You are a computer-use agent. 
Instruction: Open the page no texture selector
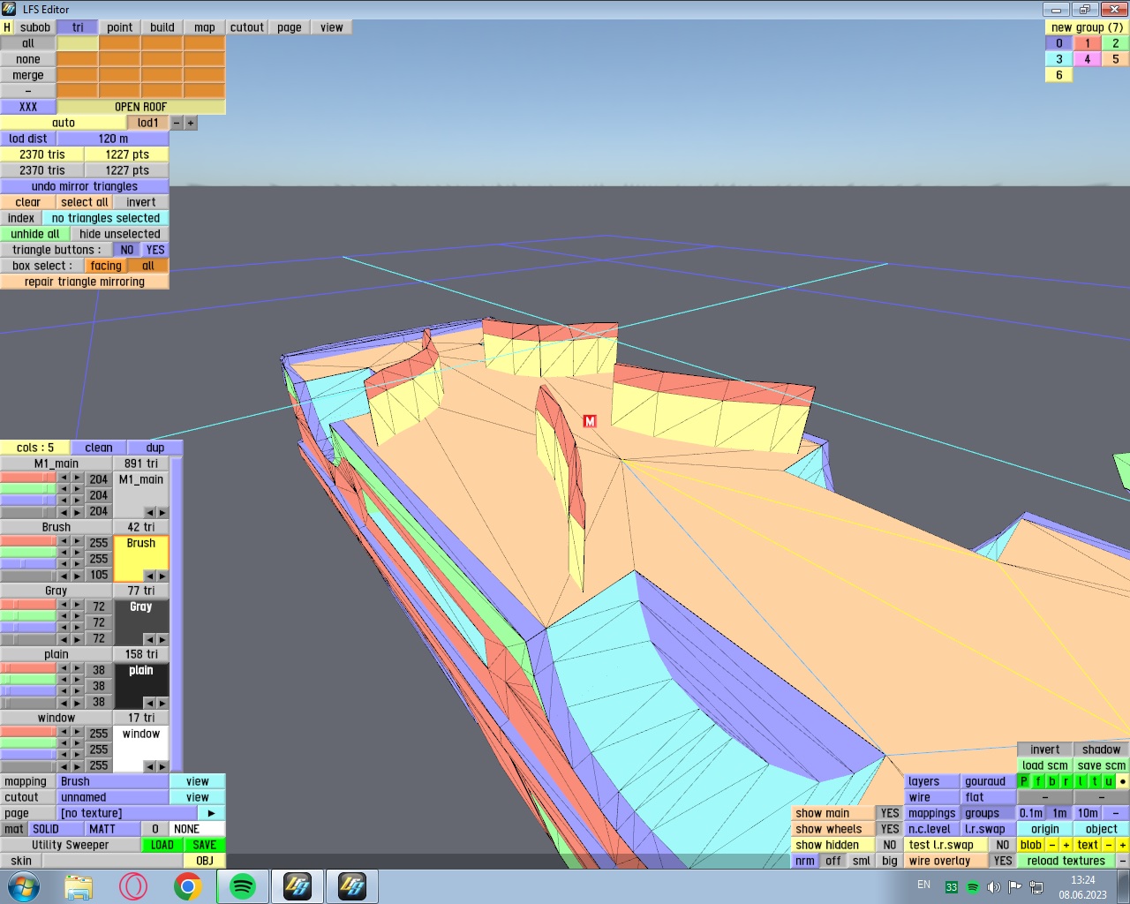pos(127,813)
